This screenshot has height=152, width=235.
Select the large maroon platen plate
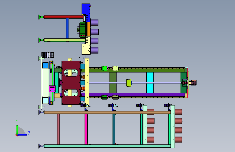click(71, 82)
